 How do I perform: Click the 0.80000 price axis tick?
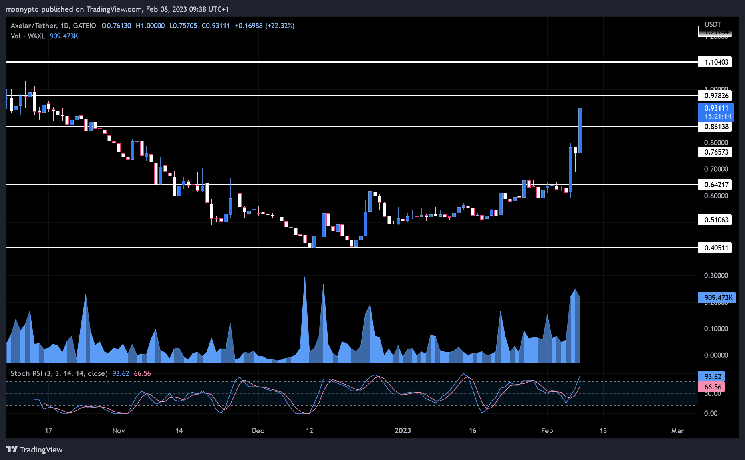pos(716,143)
